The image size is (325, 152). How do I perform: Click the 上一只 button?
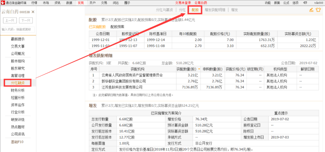(10, 20)
